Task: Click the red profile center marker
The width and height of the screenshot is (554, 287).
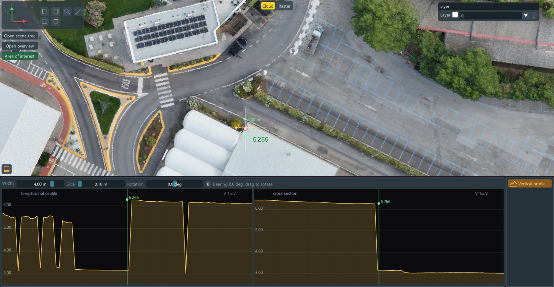Action: point(245,128)
